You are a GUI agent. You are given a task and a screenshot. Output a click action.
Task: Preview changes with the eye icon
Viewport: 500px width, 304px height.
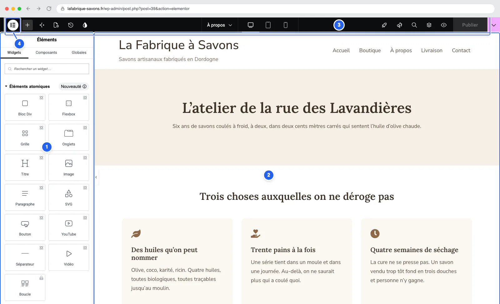coord(444,25)
